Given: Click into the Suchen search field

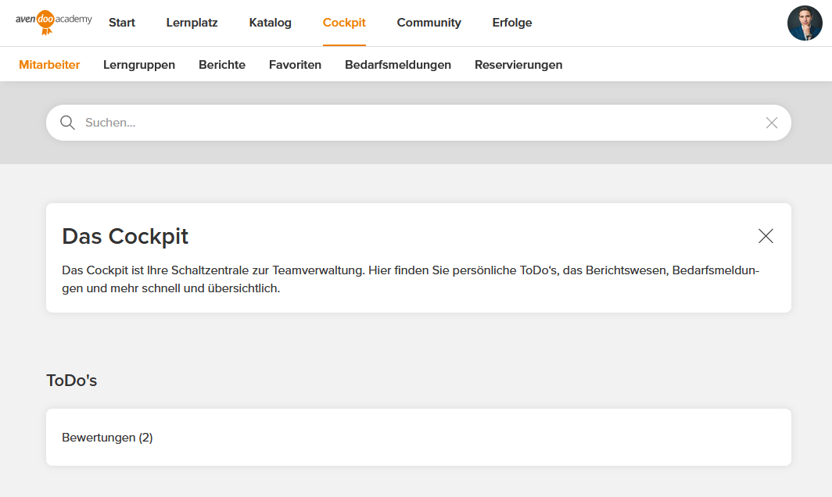Looking at the screenshot, I should pos(414,123).
